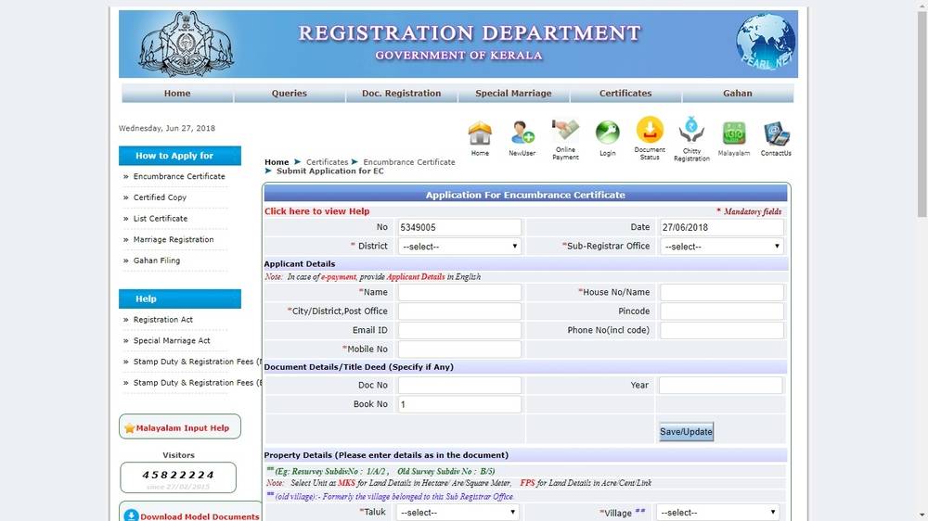Click the Pearl Net globe logo
Viewport: 928px width, 521px height.
(766, 42)
